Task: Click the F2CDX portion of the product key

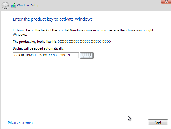Action: 42,56
